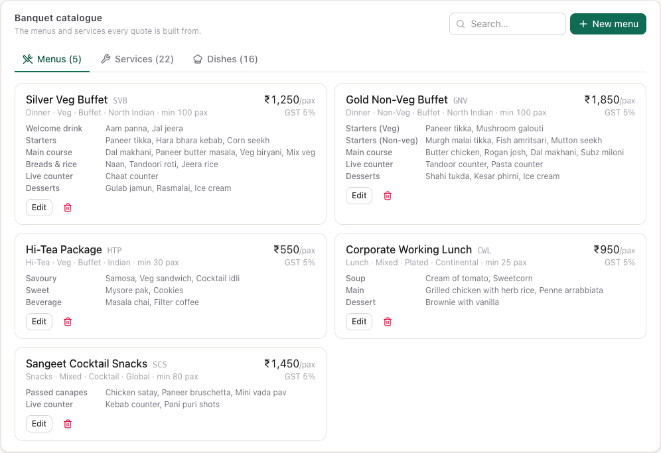The width and height of the screenshot is (661, 453).
Task: Click the Gold Non-Veg Buffet title
Action: coord(397,100)
